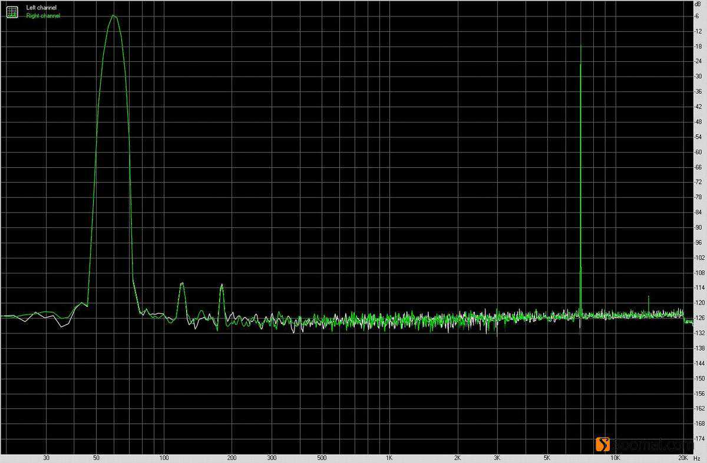707x463 pixels.
Task: Select the Right channel legend label
Action: coord(43,16)
